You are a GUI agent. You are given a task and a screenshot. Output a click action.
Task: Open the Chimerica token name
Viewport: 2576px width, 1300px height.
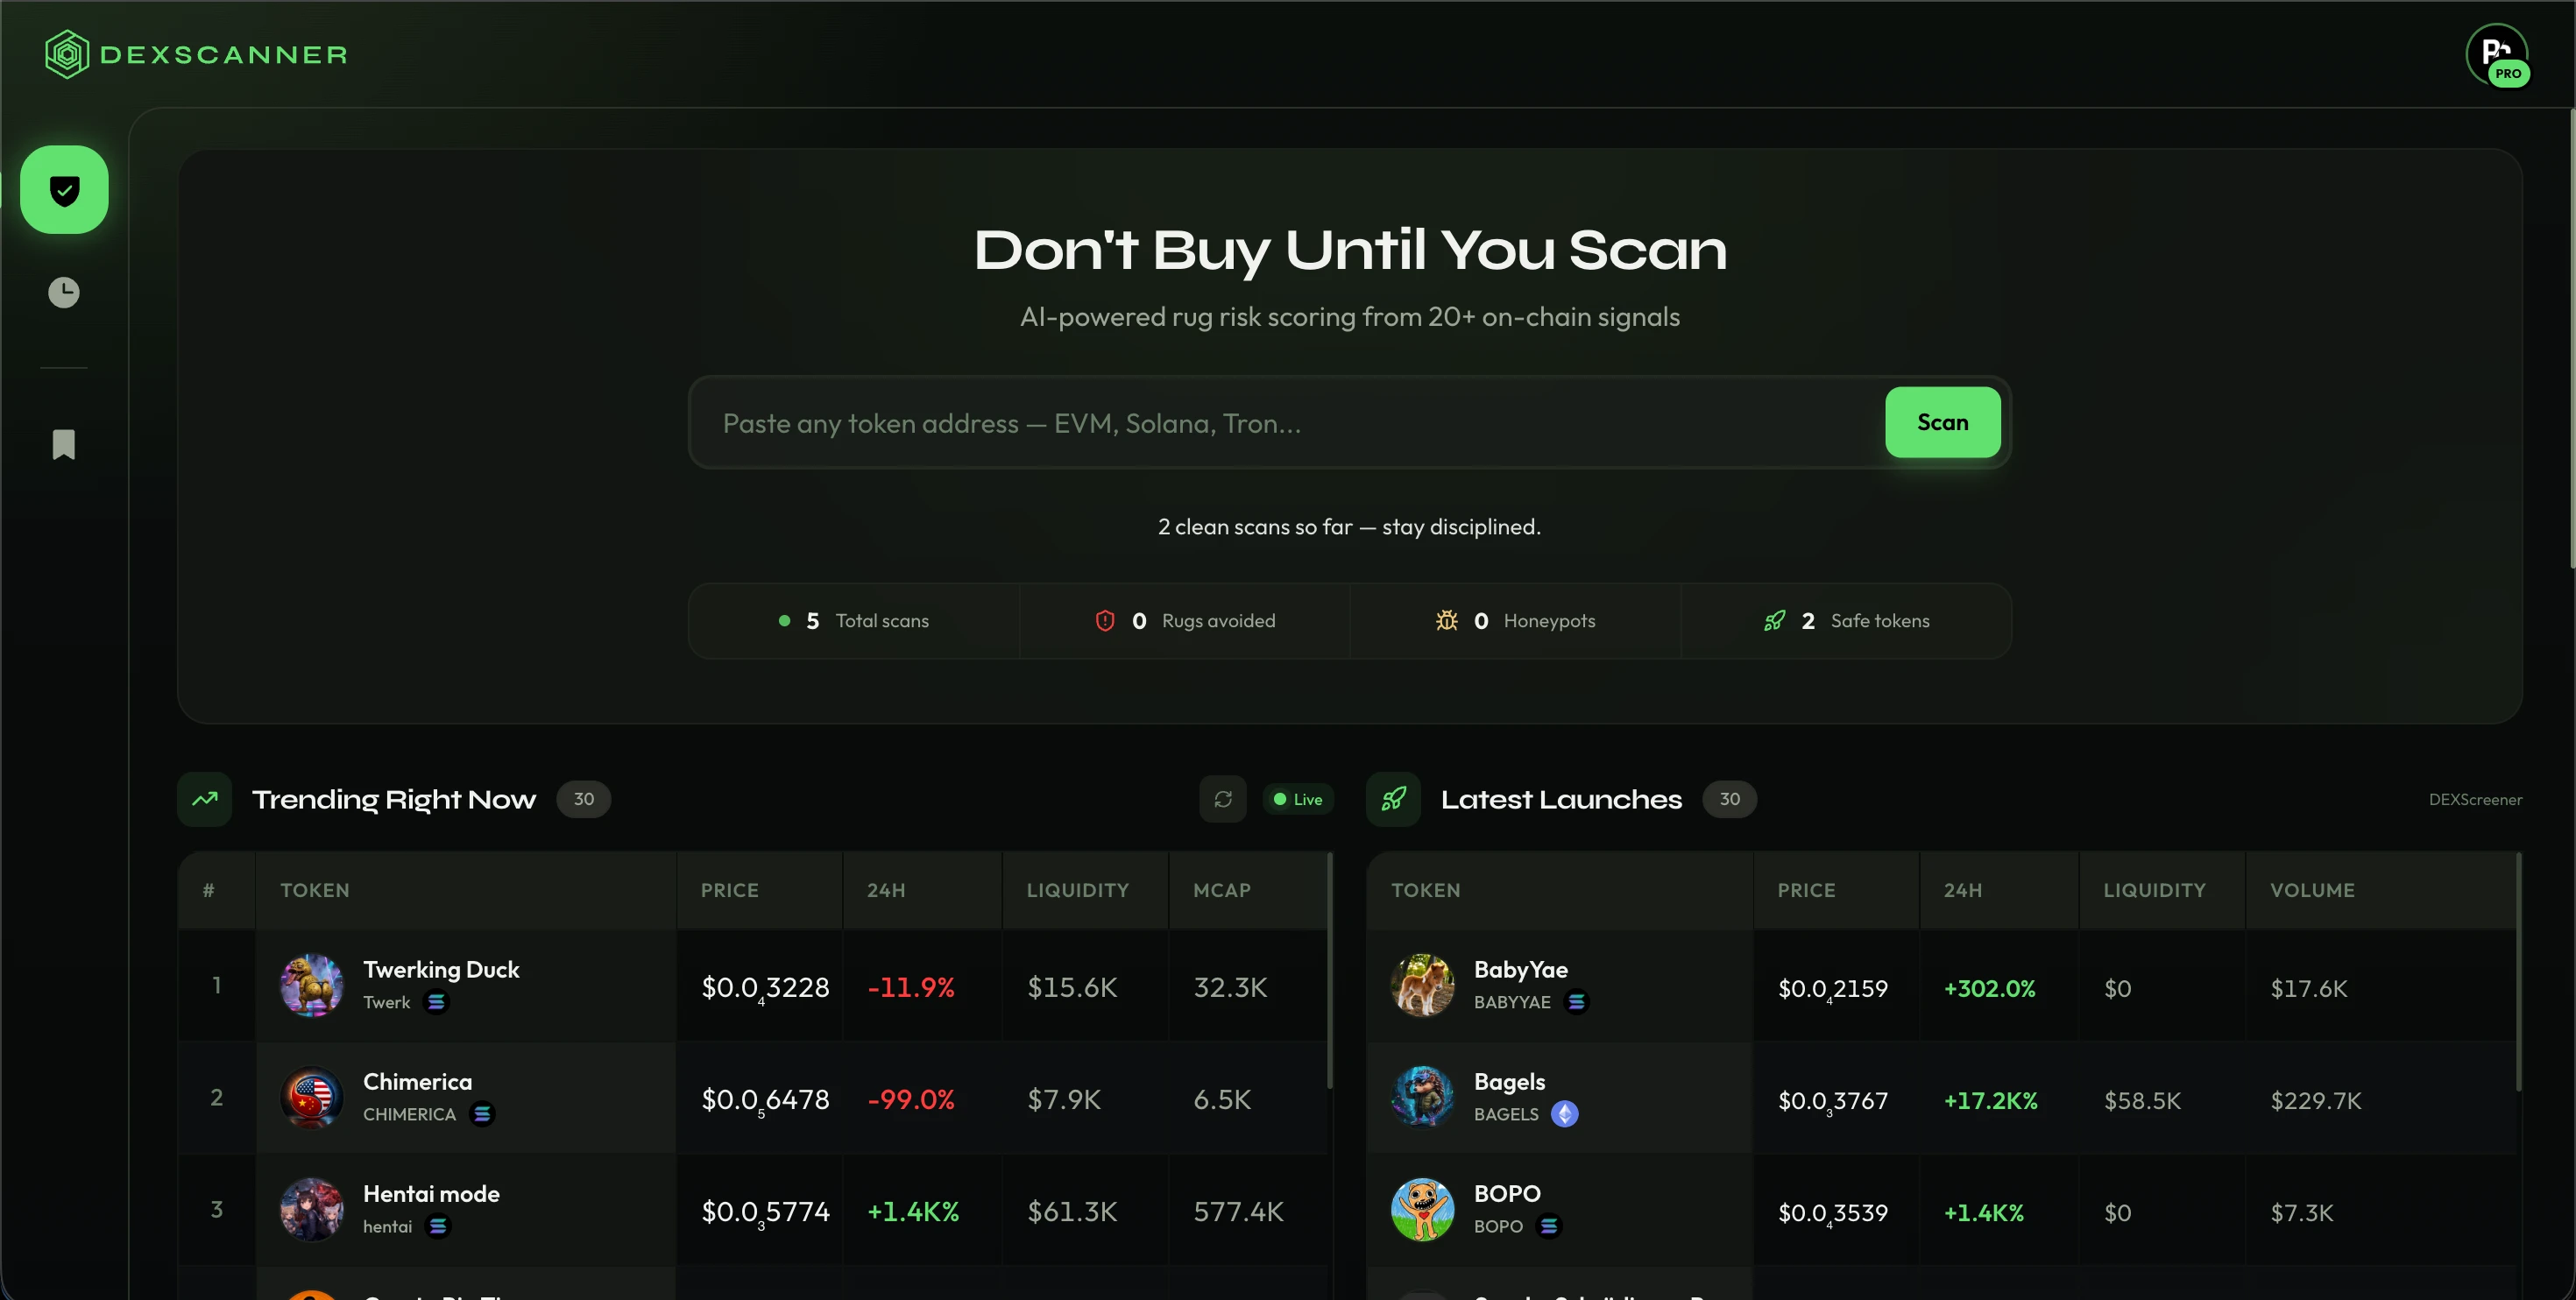click(x=417, y=1081)
